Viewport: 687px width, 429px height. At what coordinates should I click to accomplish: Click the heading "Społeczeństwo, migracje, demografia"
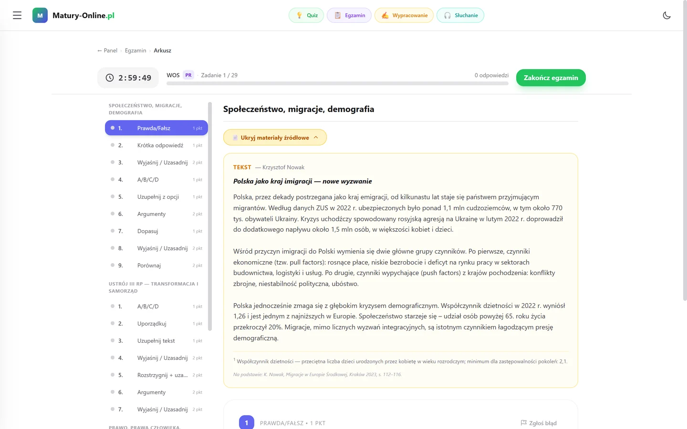click(x=299, y=109)
